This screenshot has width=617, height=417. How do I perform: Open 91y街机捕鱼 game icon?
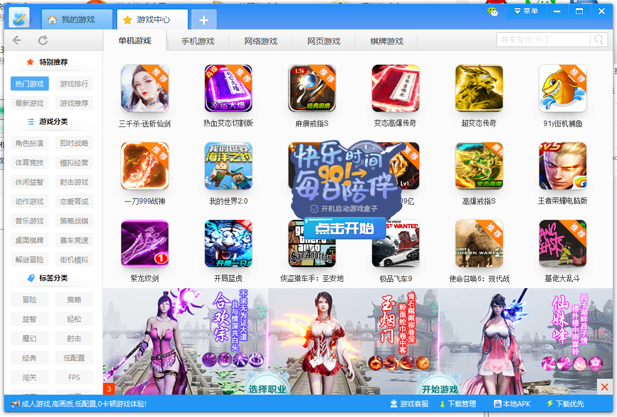tap(562, 88)
